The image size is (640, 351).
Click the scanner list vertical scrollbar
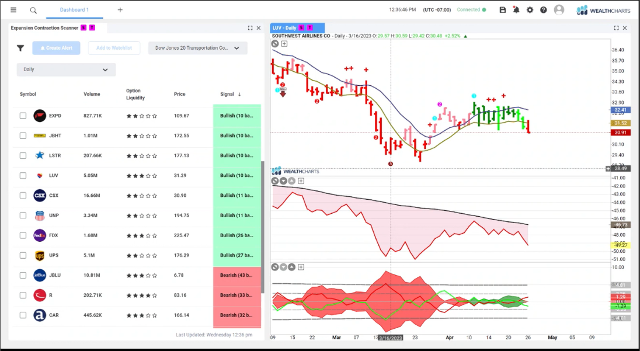tap(263, 227)
